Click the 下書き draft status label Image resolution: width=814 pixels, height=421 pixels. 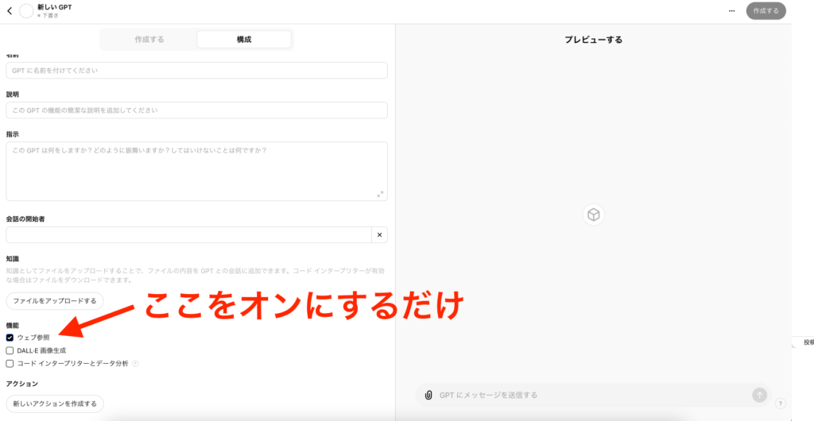point(50,16)
